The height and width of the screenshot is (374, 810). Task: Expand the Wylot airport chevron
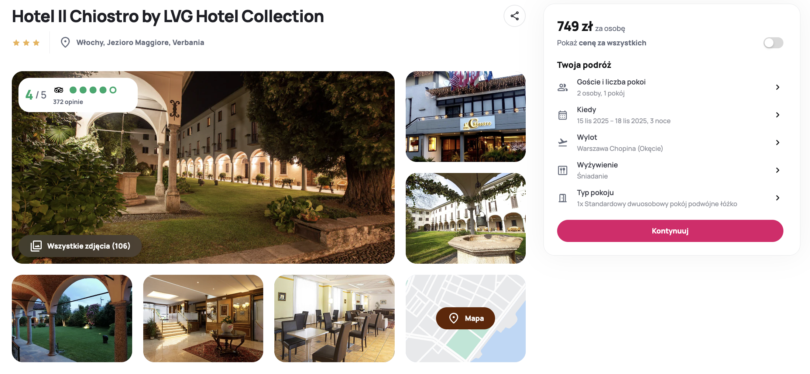778,143
